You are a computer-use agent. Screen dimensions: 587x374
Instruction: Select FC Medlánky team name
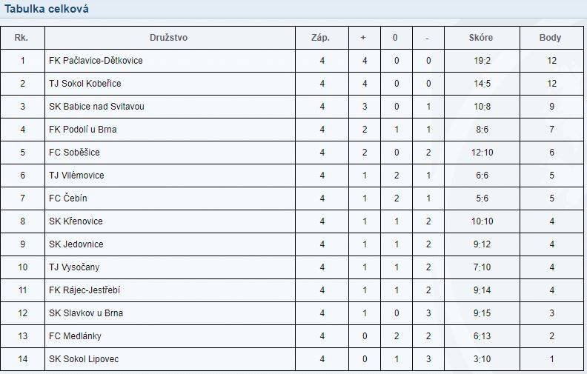click(x=75, y=335)
